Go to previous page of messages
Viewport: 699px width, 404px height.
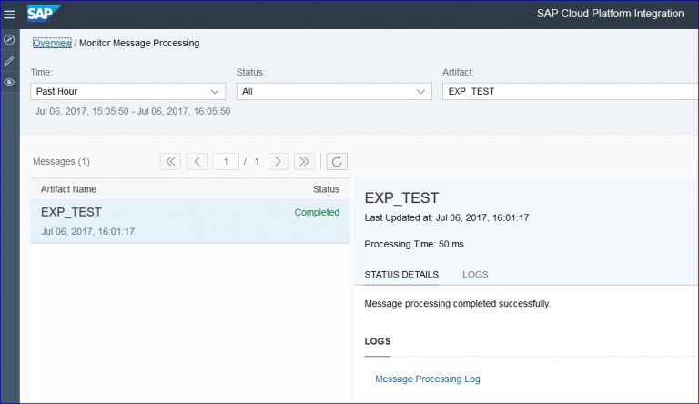click(x=197, y=161)
